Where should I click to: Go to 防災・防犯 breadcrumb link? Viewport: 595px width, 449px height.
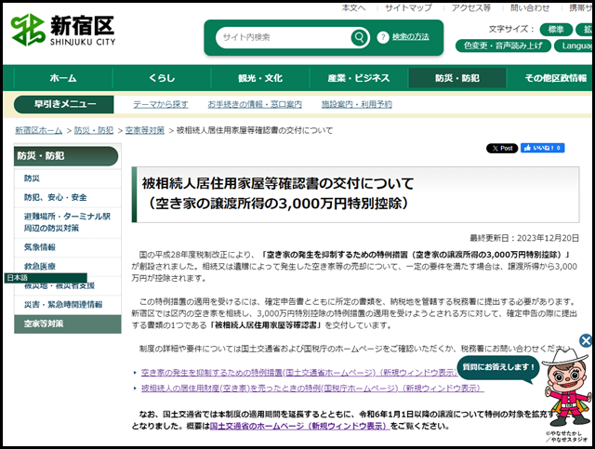(94, 130)
